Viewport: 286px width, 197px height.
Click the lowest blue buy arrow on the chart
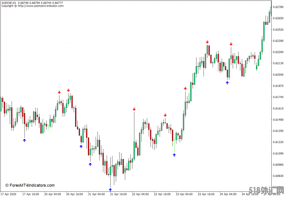coord(110,190)
